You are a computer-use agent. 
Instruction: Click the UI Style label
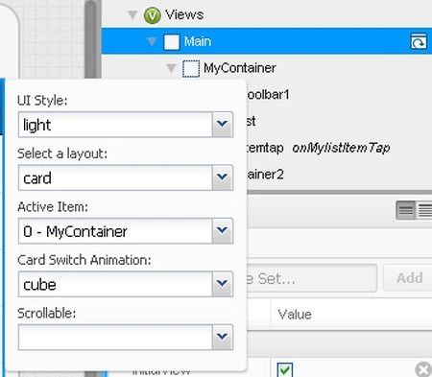(42, 101)
